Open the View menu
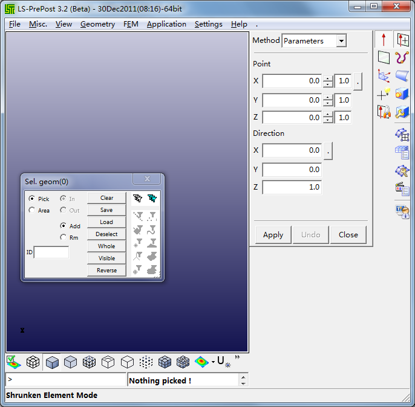The image size is (415, 407). point(64,24)
